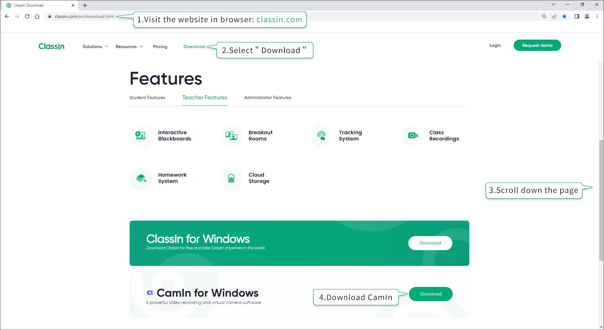Click the Interactive Blackboards label
Viewport: 604px width, 330px height.
[x=175, y=135]
